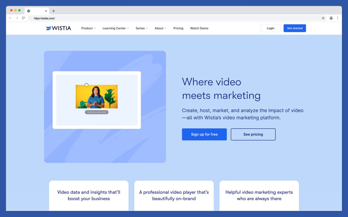Click the Login button

271,28
